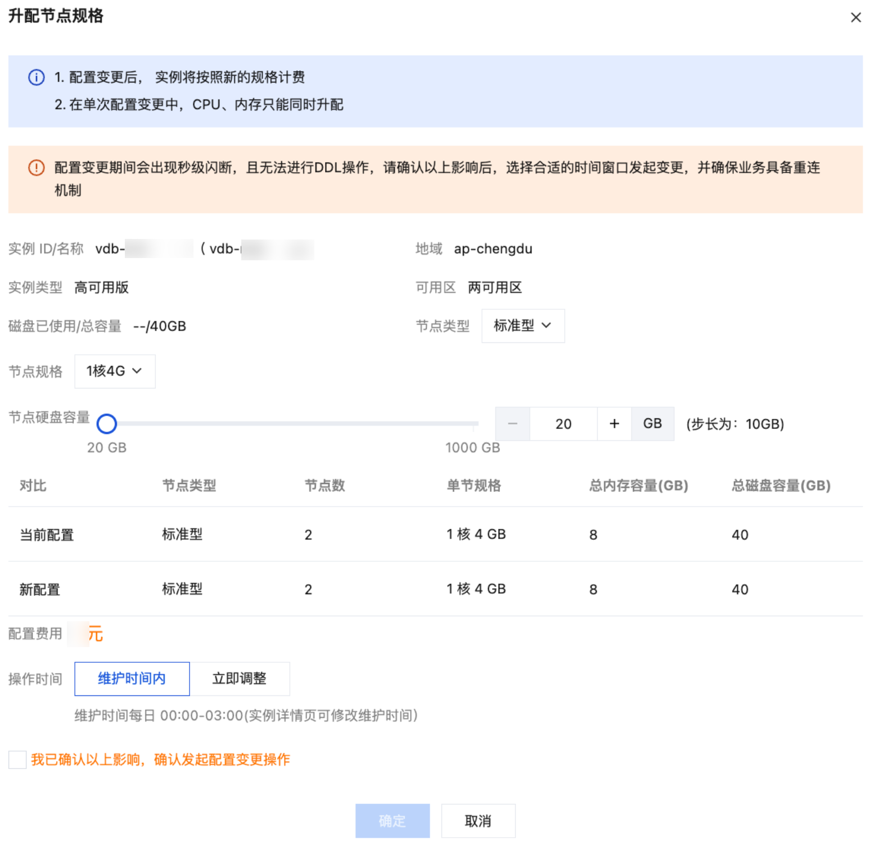Click the 1000 GB end of slider track
Image resolution: width=870 pixels, height=845 pixels.
pyautogui.click(x=476, y=424)
